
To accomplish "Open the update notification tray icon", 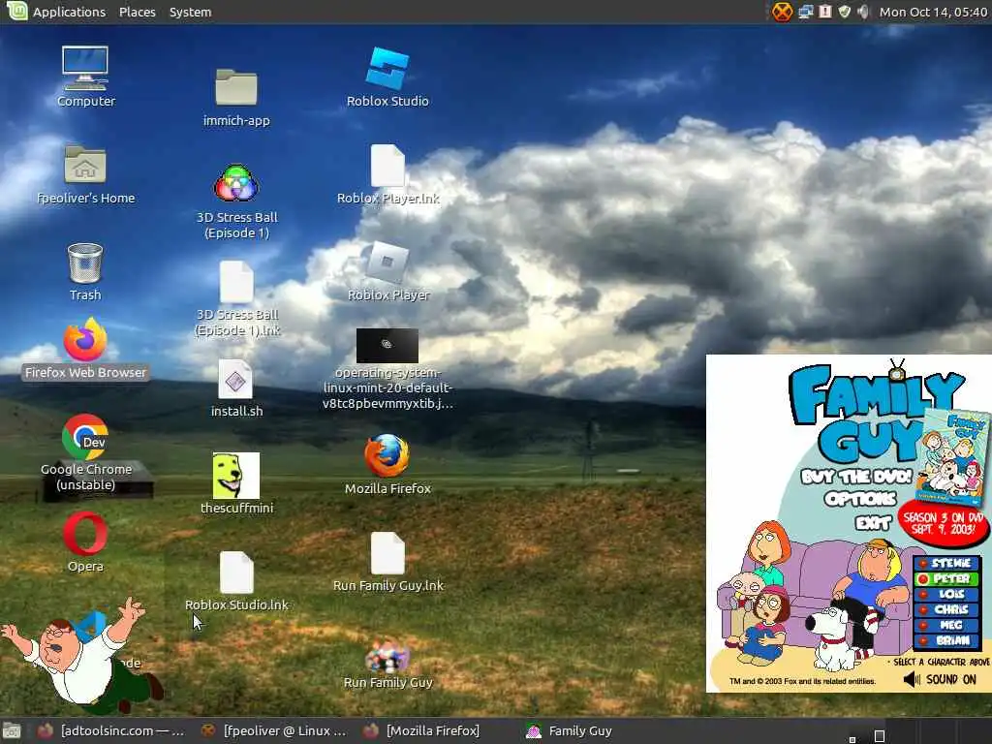I will click(825, 12).
